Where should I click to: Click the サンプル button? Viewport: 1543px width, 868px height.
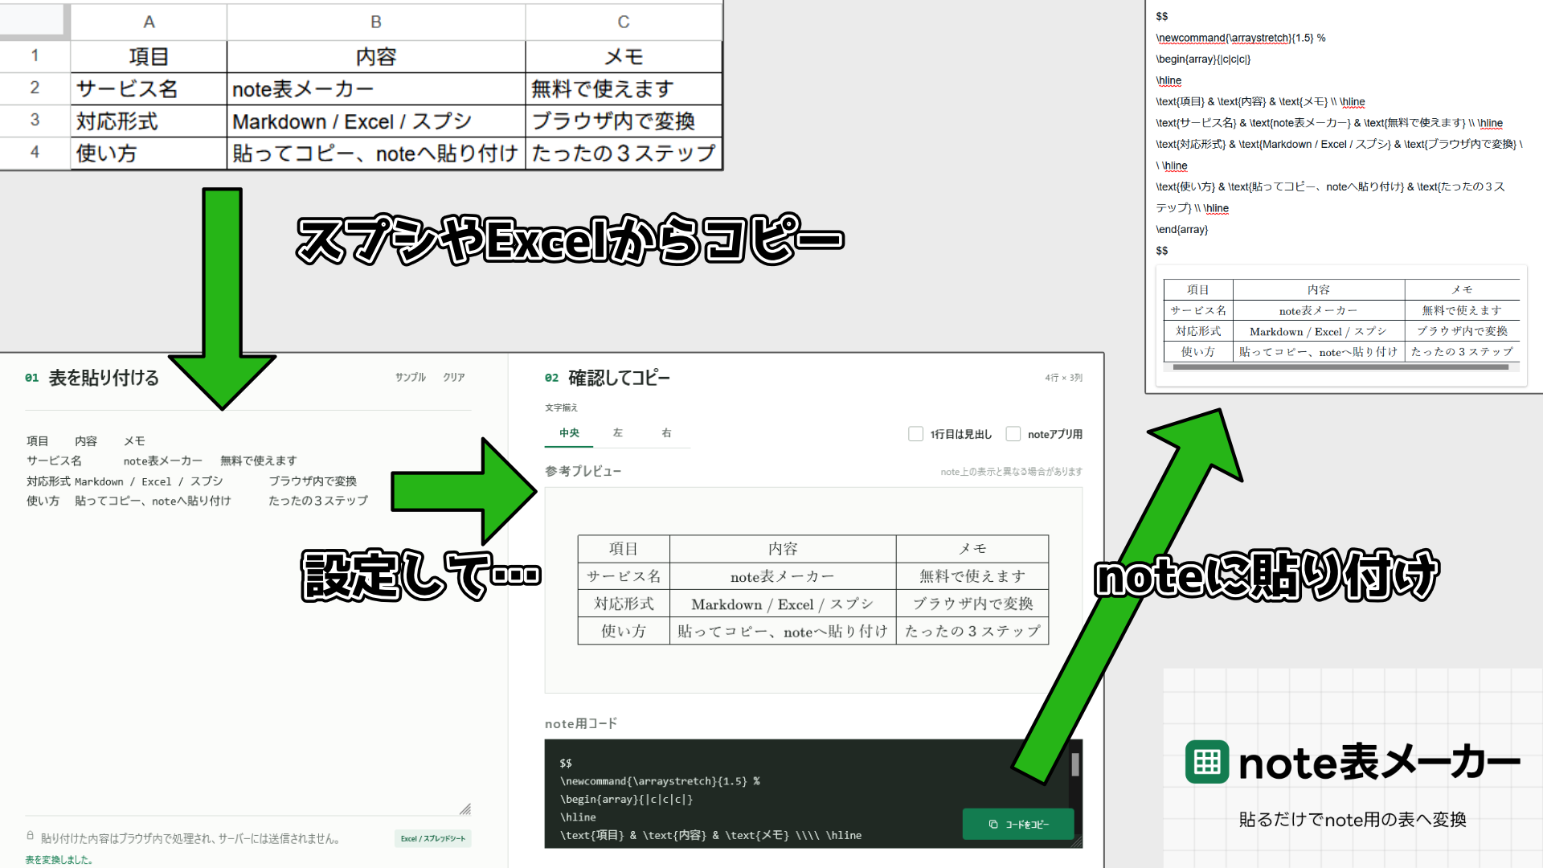[x=410, y=377]
